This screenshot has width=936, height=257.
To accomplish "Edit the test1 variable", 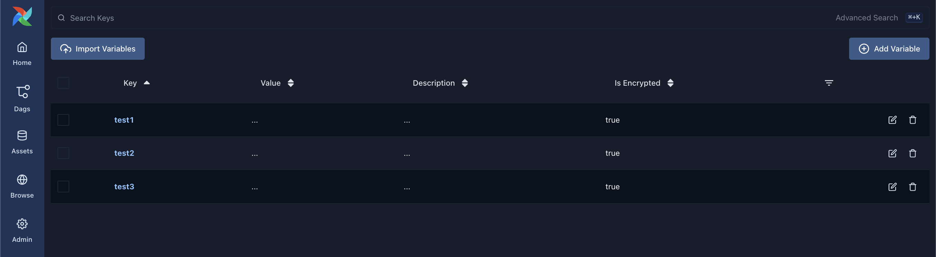I will tap(892, 120).
